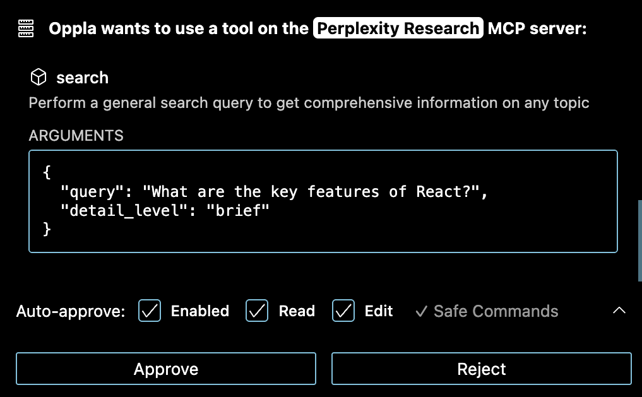Disable the Edit auto-approve checkbox
642x397 pixels.
click(x=343, y=311)
